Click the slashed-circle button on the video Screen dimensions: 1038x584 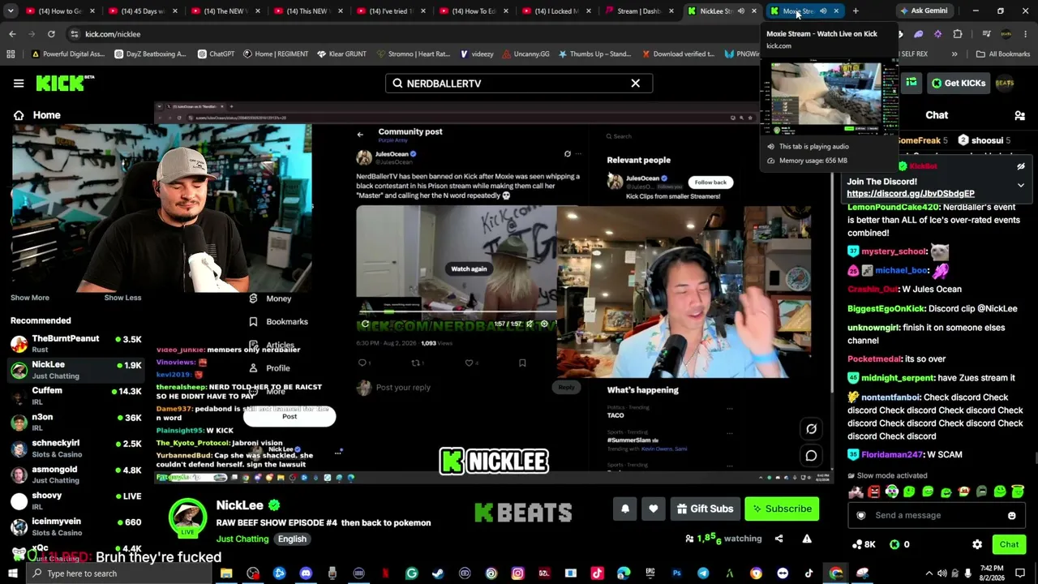click(x=811, y=429)
